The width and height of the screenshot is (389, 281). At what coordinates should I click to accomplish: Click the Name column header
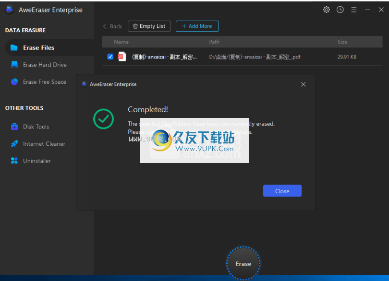click(121, 42)
